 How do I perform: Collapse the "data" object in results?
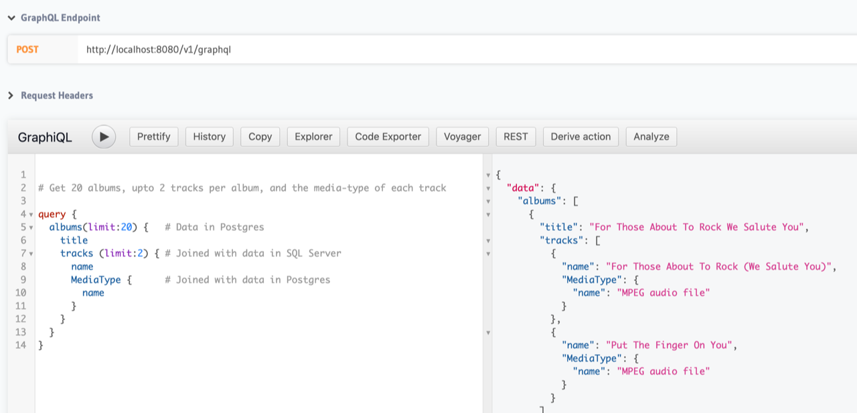[x=488, y=188]
